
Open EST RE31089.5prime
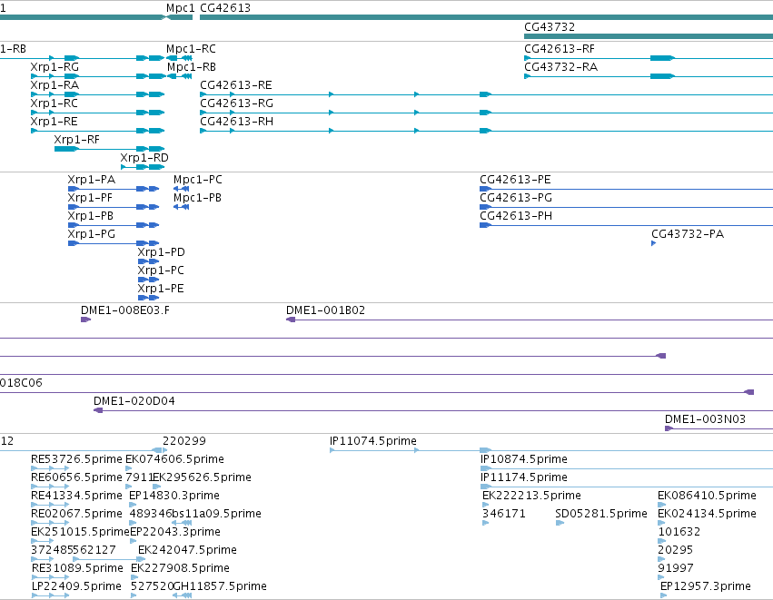click(x=77, y=569)
